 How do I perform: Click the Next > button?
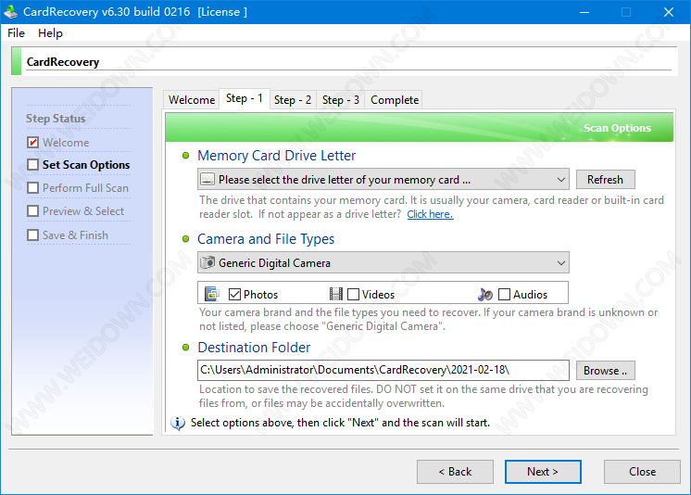pyautogui.click(x=543, y=472)
